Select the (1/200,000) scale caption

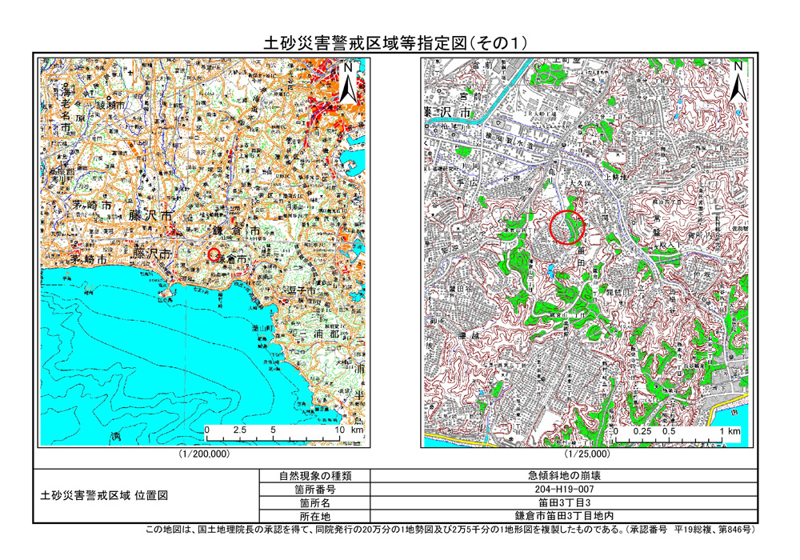pos(204,454)
